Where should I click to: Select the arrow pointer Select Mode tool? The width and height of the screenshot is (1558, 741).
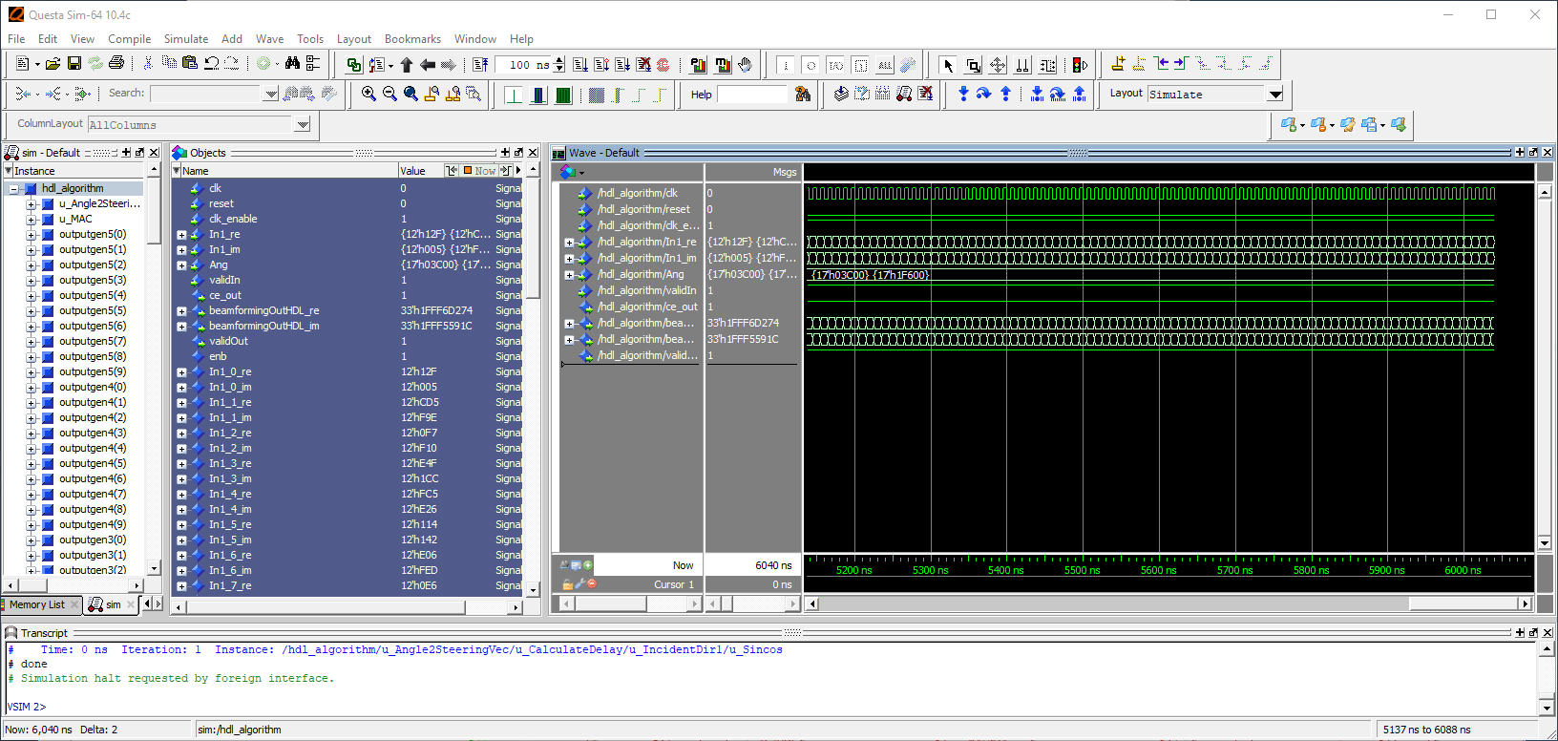[x=948, y=65]
